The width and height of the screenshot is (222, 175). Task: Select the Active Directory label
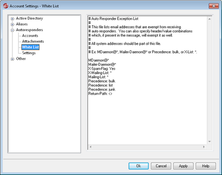pyautogui.click(x=29, y=18)
